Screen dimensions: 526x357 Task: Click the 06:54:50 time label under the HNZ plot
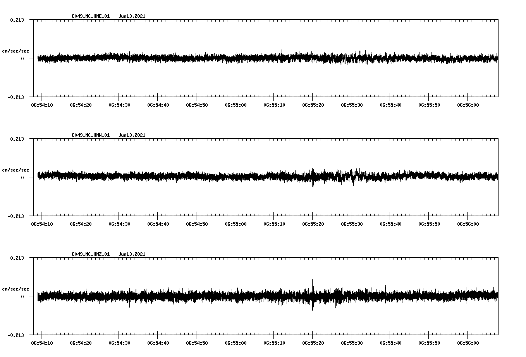pos(197,343)
